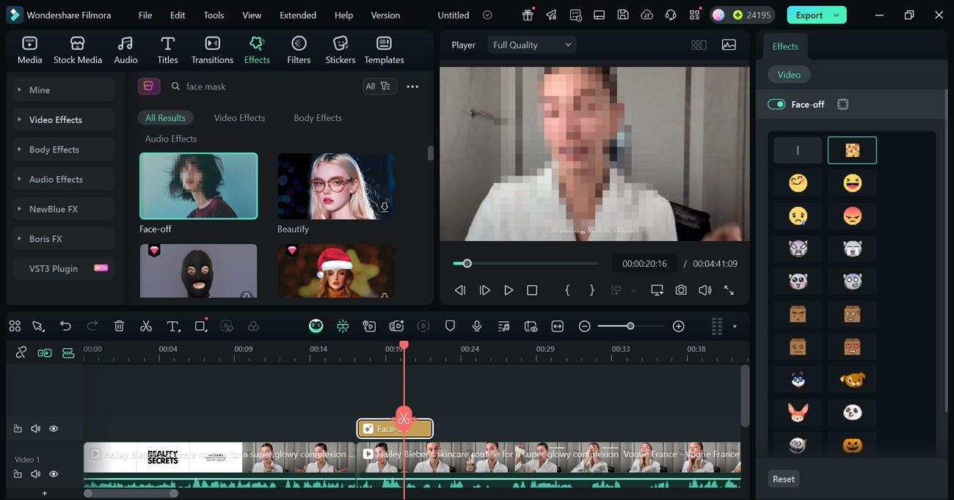Enter fullscreen preview with expand icon
954x500 pixels.
pyautogui.click(x=729, y=290)
